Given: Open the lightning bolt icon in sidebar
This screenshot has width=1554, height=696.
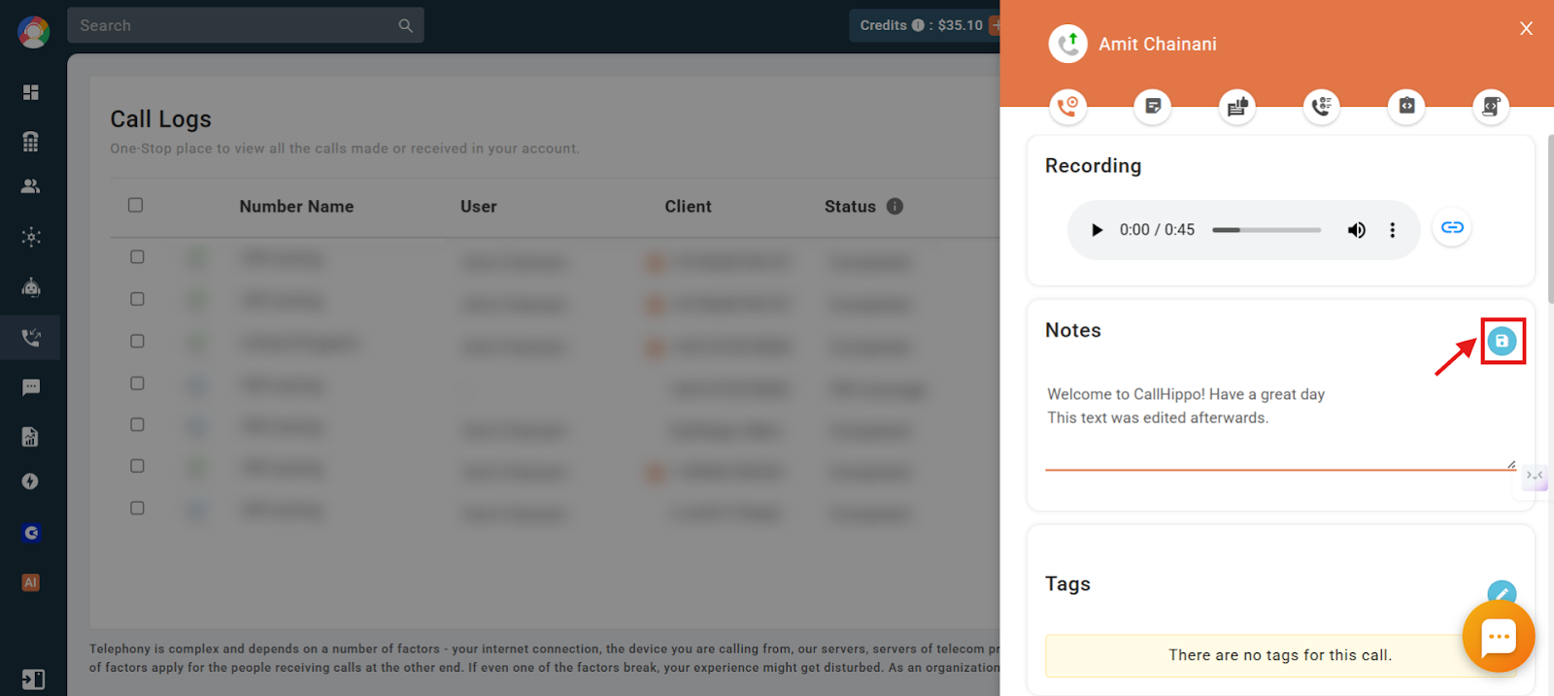Looking at the screenshot, I should [31, 481].
